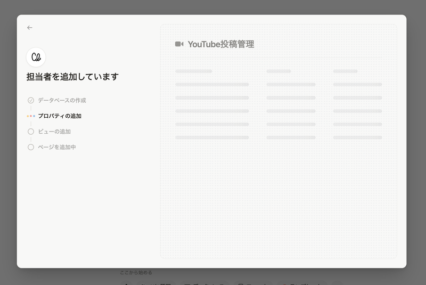The height and width of the screenshot is (285, 426).
Task: Click the 担当者を追加しています heading
Action: (x=72, y=77)
